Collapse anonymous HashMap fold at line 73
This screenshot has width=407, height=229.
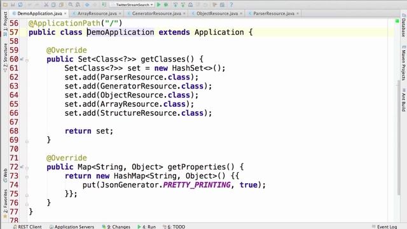(x=27, y=177)
